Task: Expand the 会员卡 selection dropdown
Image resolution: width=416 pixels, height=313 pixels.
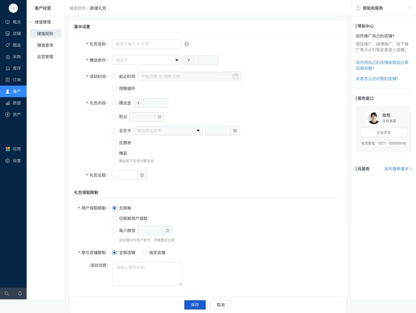Action: click(x=168, y=131)
